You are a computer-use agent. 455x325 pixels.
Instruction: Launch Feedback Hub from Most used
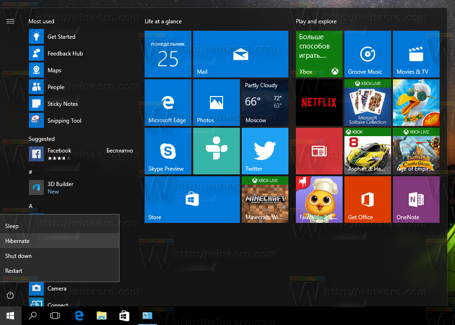81,54
